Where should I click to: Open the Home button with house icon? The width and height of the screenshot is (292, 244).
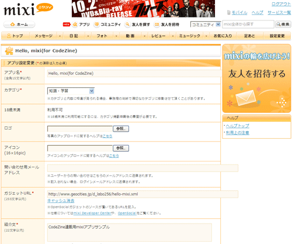[x=19, y=25]
